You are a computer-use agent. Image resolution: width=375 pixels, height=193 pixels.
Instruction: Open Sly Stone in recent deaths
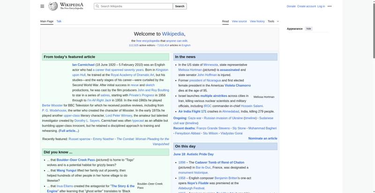click(239, 128)
